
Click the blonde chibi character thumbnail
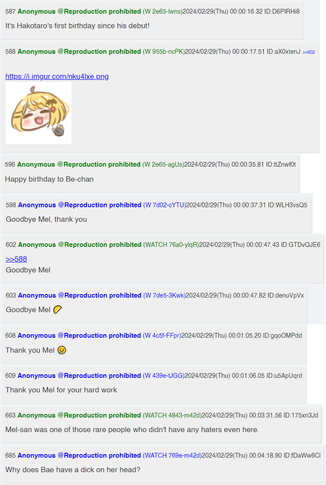[38, 113]
